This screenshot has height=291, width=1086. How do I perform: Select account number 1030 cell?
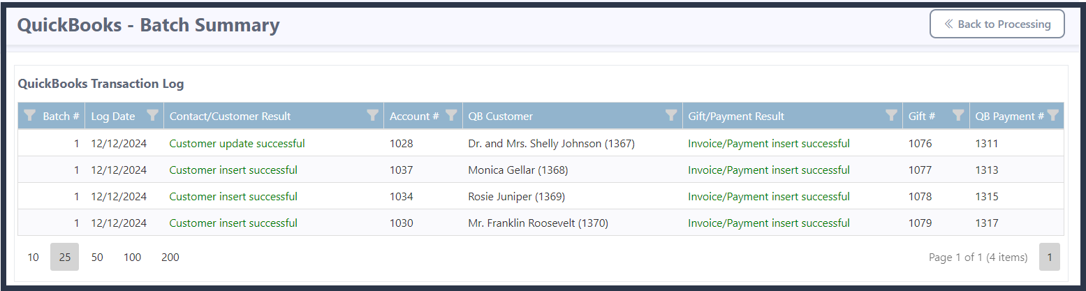point(402,223)
